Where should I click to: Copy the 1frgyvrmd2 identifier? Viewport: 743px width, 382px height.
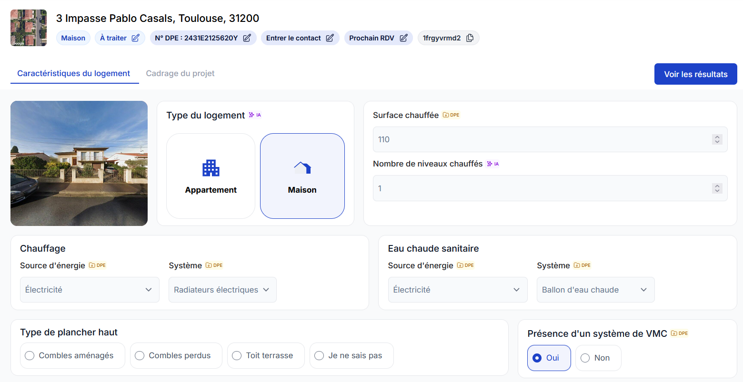pyautogui.click(x=470, y=38)
